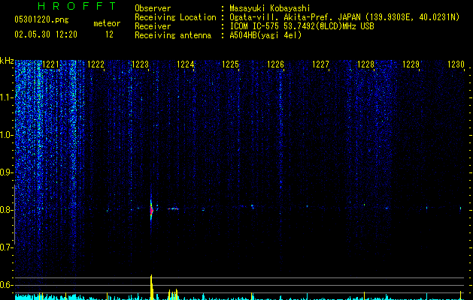473x300 pixels.
Task: Click the 1229 time marker
Action: pyautogui.click(x=411, y=64)
